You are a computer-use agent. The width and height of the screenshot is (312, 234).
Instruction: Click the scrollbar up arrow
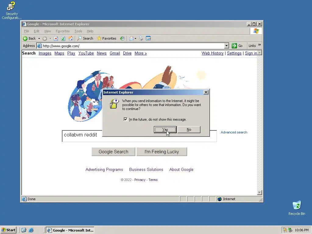pyautogui.click(x=260, y=53)
